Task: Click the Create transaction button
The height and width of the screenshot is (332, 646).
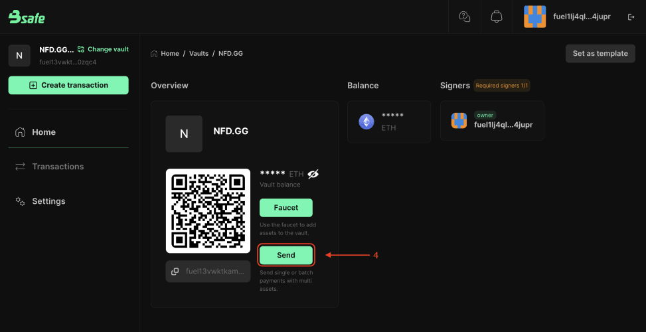Action: tap(68, 85)
